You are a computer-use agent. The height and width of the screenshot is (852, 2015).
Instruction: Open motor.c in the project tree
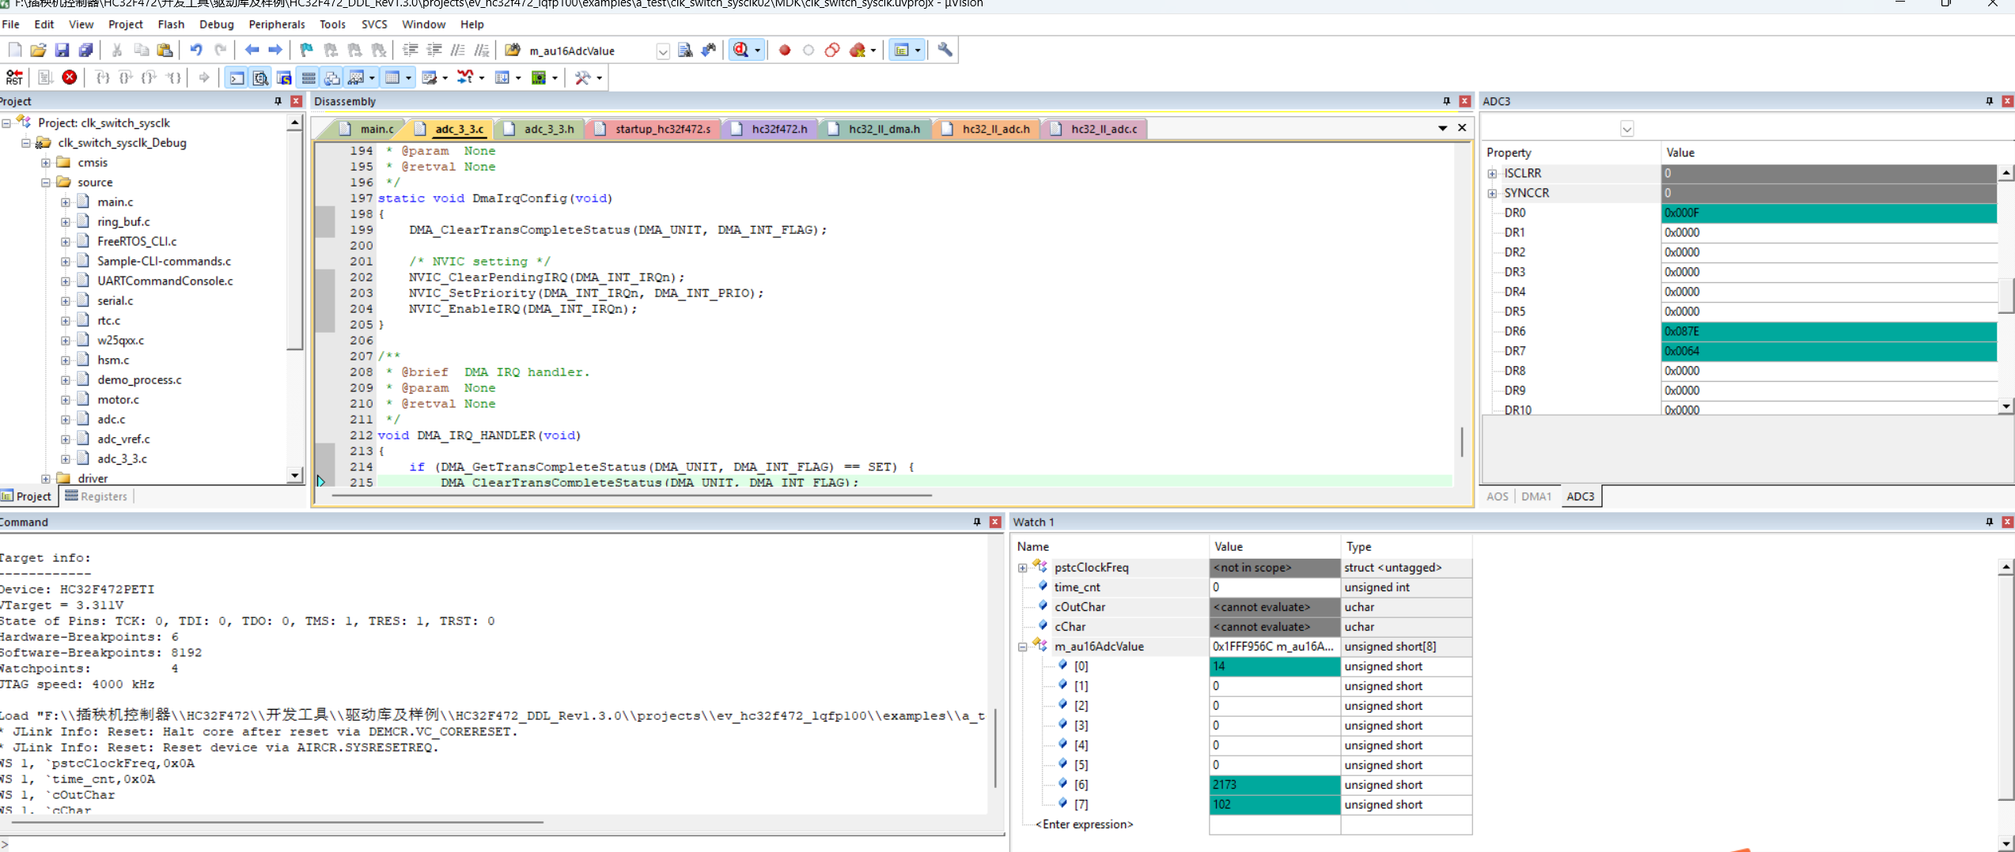click(x=118, y=400)
